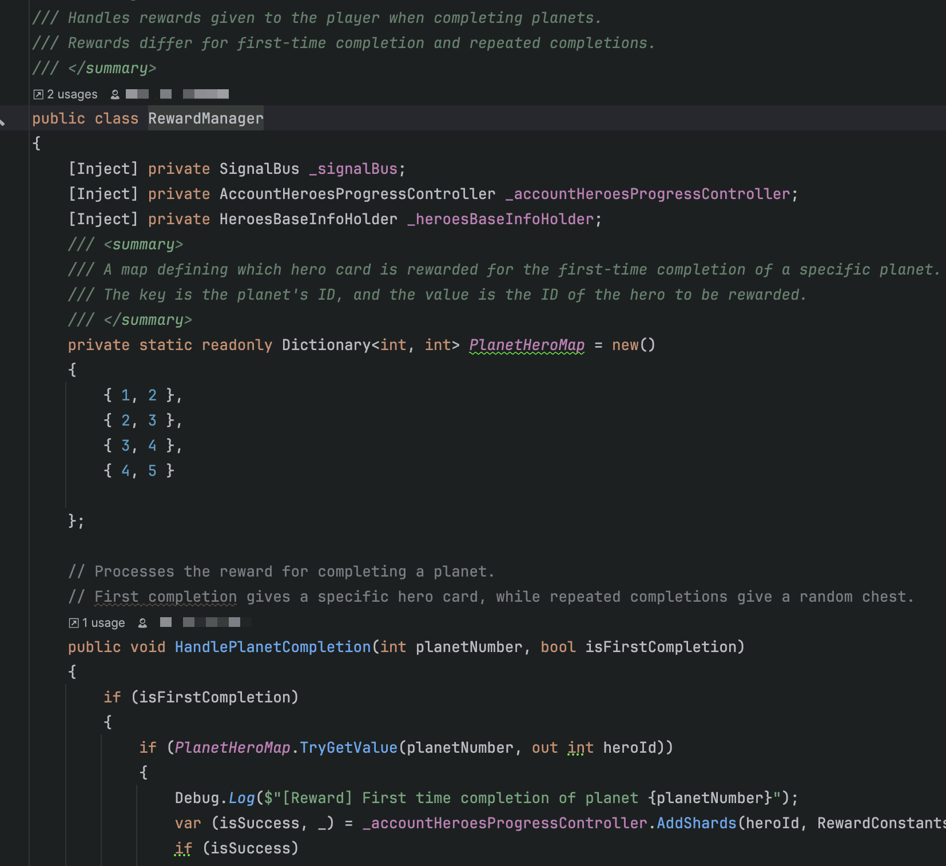Screen dimensions: 946x866
Task: Click the AccountHeroesProgressController type on the Inject line
Action: (357, 194)
